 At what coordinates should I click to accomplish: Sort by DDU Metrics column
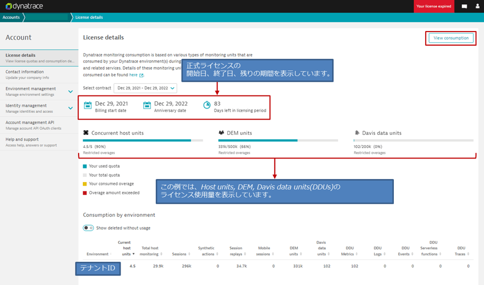(349, 251)
